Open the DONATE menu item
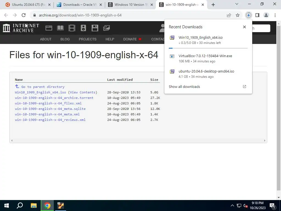Viewport: 281px width, 211px height. pyautogui.click(x=132, y=39)
